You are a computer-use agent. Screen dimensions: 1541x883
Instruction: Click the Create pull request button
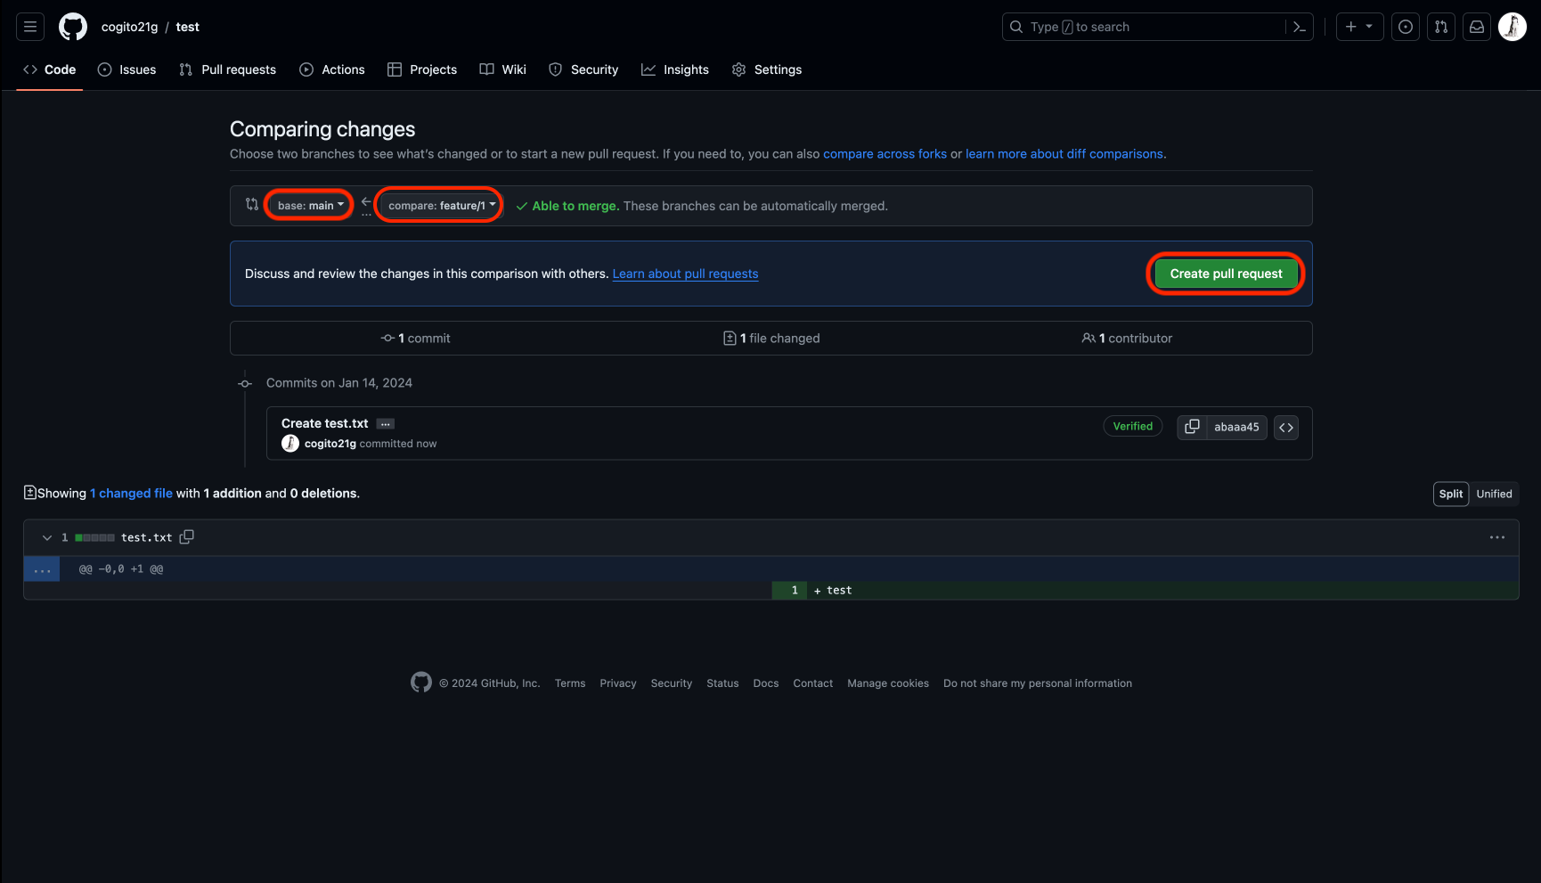pyautogui.click(x=1226, y=274)
